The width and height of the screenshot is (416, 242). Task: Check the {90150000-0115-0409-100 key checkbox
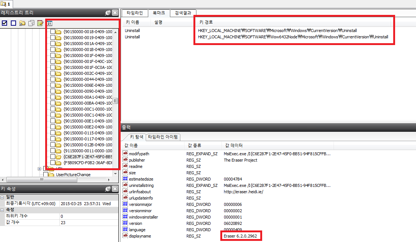(53, 133)
